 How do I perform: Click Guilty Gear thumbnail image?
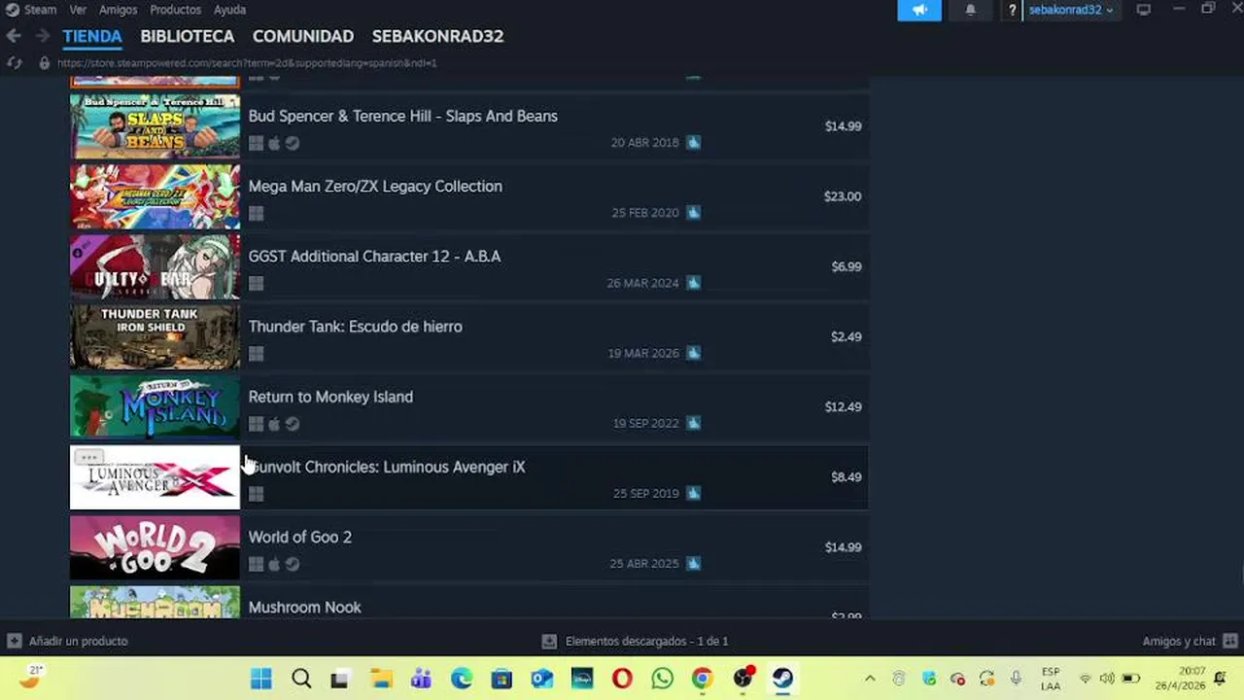point(155,266)
